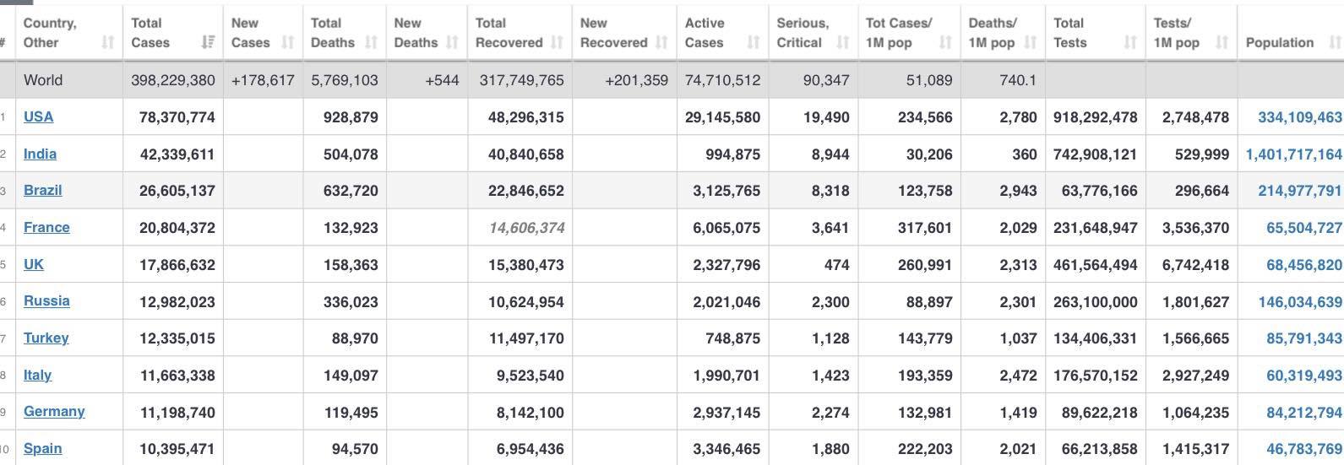Select USA total cases 78,370,774
The height and width of the screenshot is (465, 1344).
(177, 117)
